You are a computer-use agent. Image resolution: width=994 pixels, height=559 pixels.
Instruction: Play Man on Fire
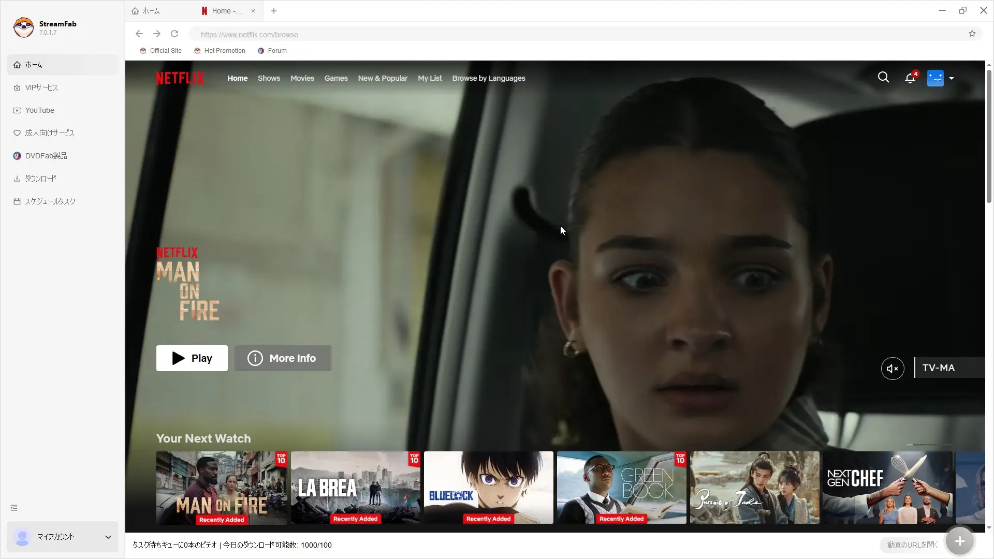pos(192,358)
